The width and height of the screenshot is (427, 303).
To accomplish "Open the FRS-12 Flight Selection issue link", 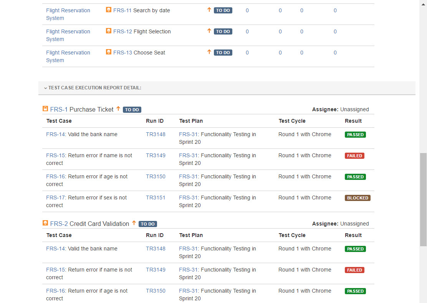I will 122,31.
